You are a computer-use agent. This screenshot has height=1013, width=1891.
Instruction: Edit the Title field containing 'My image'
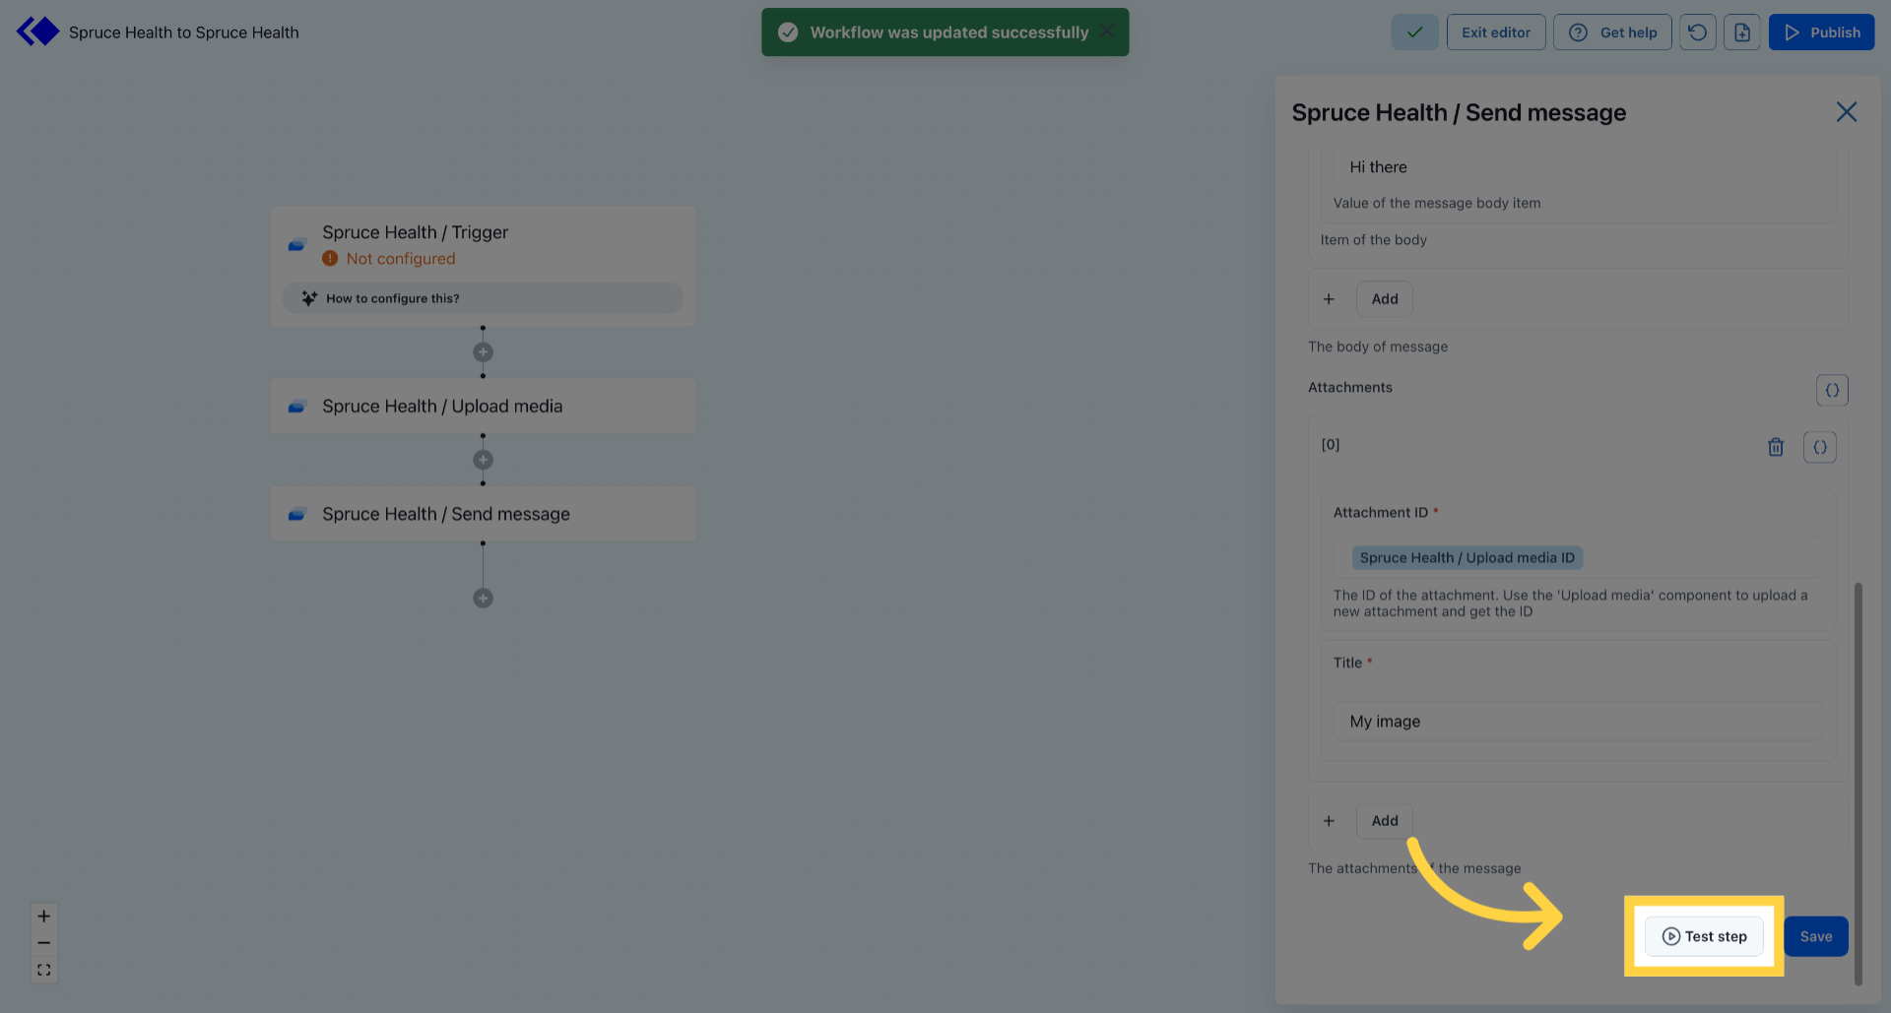[x=1576, y=721]
